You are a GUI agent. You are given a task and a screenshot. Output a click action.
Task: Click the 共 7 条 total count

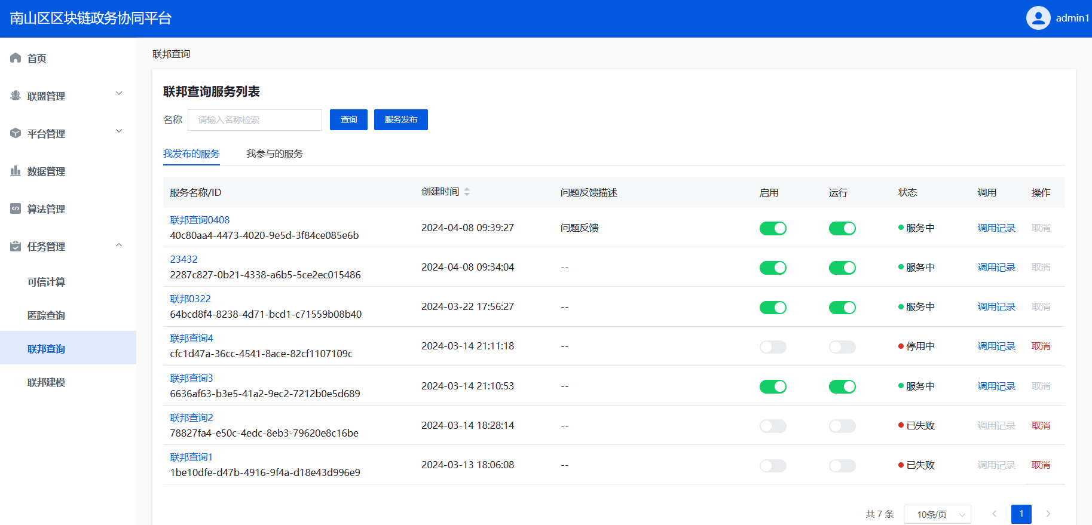pyautogui.click(x=880, y=514)
